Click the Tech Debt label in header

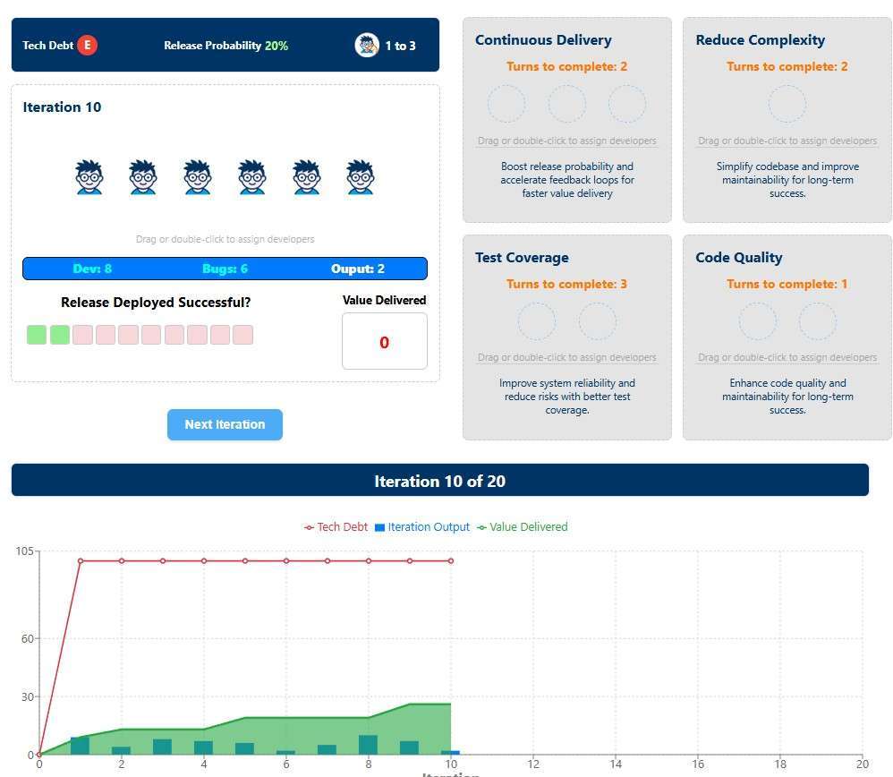click(x=47, y=45)
